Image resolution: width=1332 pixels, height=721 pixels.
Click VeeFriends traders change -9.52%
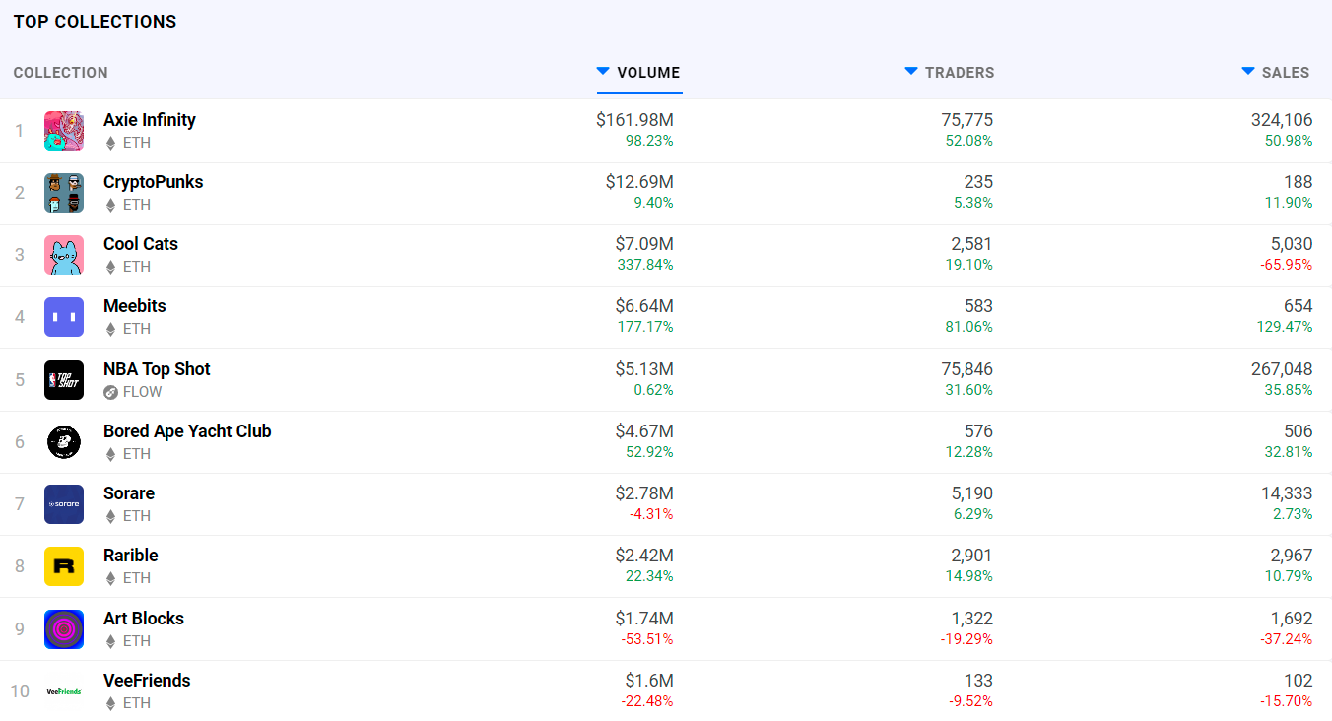pos(970,701)
